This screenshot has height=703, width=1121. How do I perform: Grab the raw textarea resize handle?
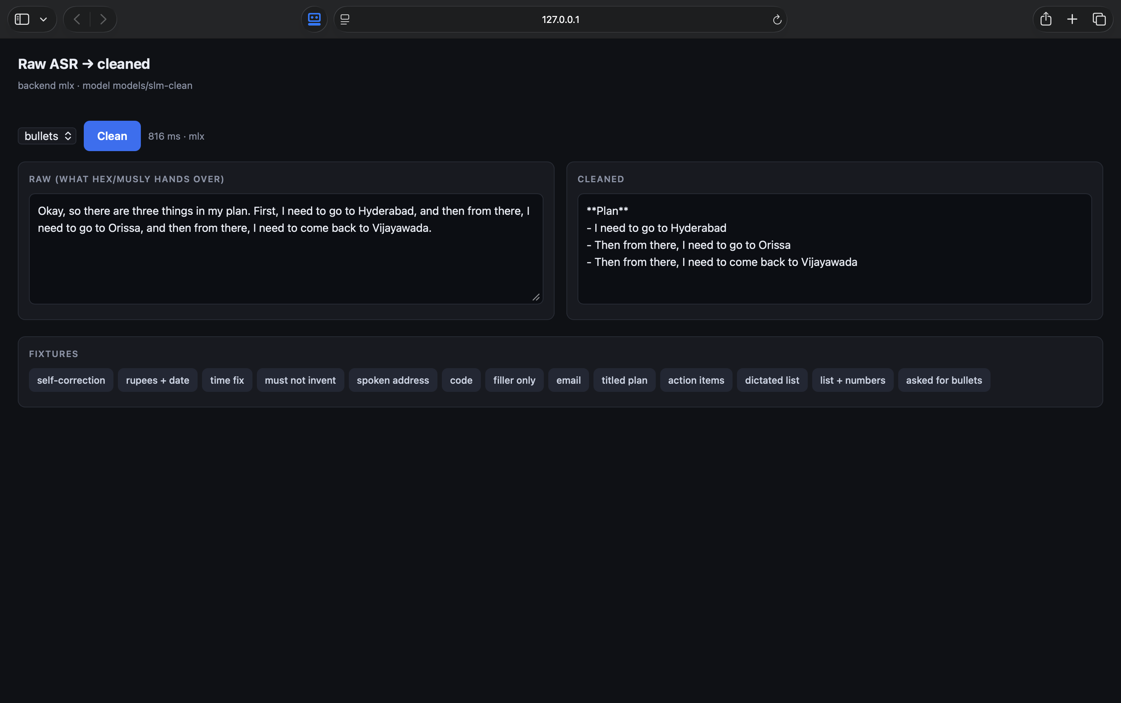coord(536,297)
